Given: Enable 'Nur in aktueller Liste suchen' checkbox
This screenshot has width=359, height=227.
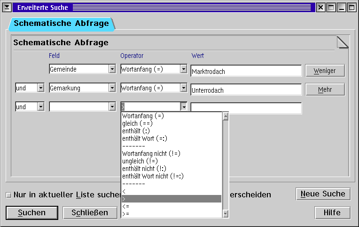Looking at the screenshot, I should 9,195.
